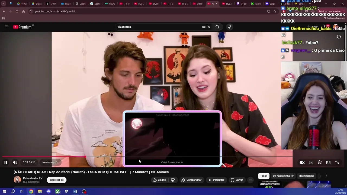The image size is (347, 195).
Task: Click the address bar URL
Action: coord(55,11)
